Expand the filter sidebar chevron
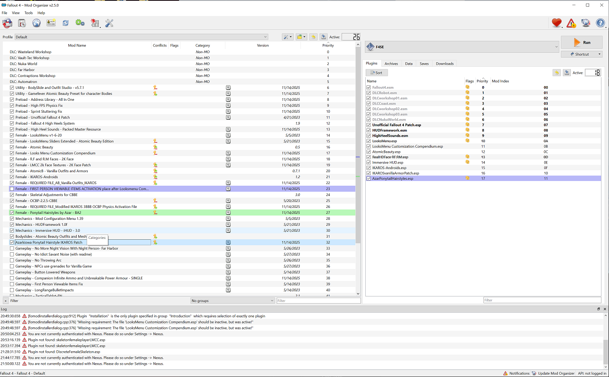This screenshot has width=609, height=377. [x=6, y=301]
